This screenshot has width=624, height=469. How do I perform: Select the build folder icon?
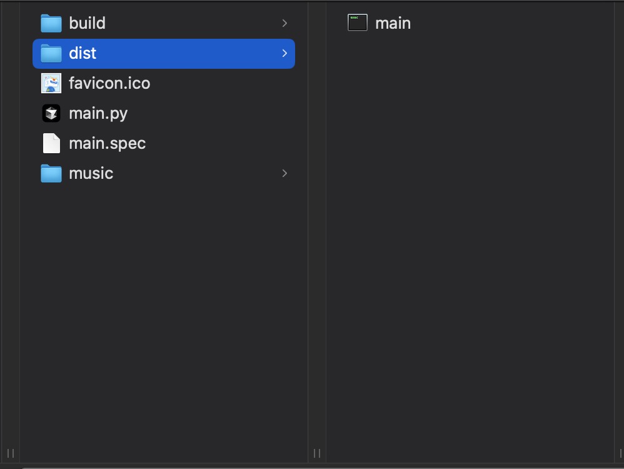click(x=51, y=23)
